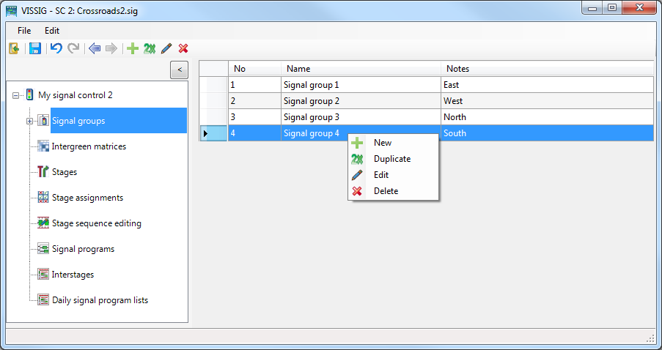The image size is (662, 350).
Task: Expand the Signal groups tree node
Action: point(30,121)
